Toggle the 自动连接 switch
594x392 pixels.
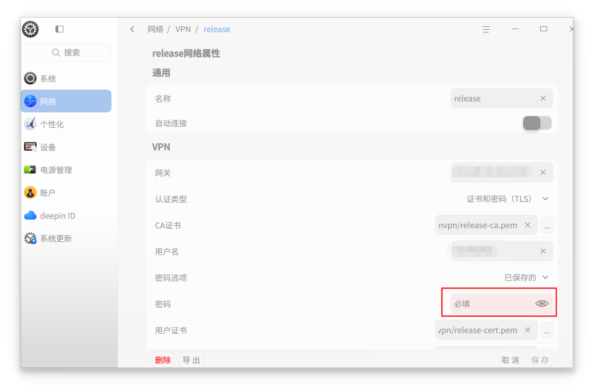pos(537,123)
